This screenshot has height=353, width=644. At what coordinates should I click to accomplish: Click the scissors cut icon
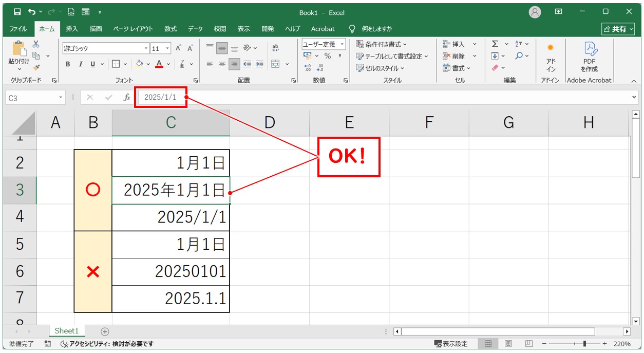point(36,45)
